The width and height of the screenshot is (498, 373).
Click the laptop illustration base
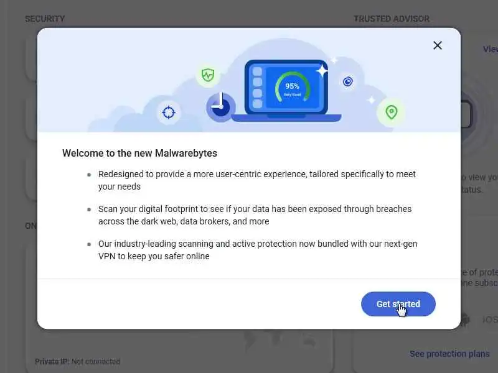[x=286, y=118]
